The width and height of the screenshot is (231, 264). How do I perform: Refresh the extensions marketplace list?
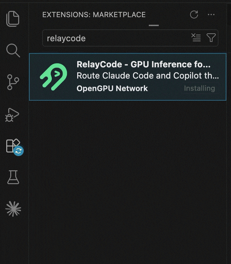pyautogui.click(x=194, y=15)
